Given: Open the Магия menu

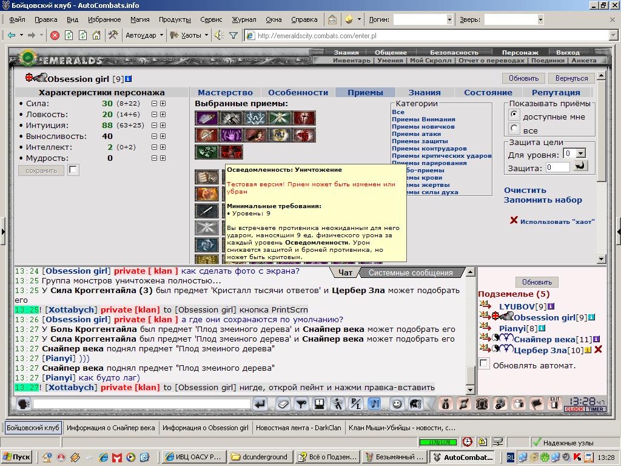Looking at the screenshot, I should tap(140, 19).
